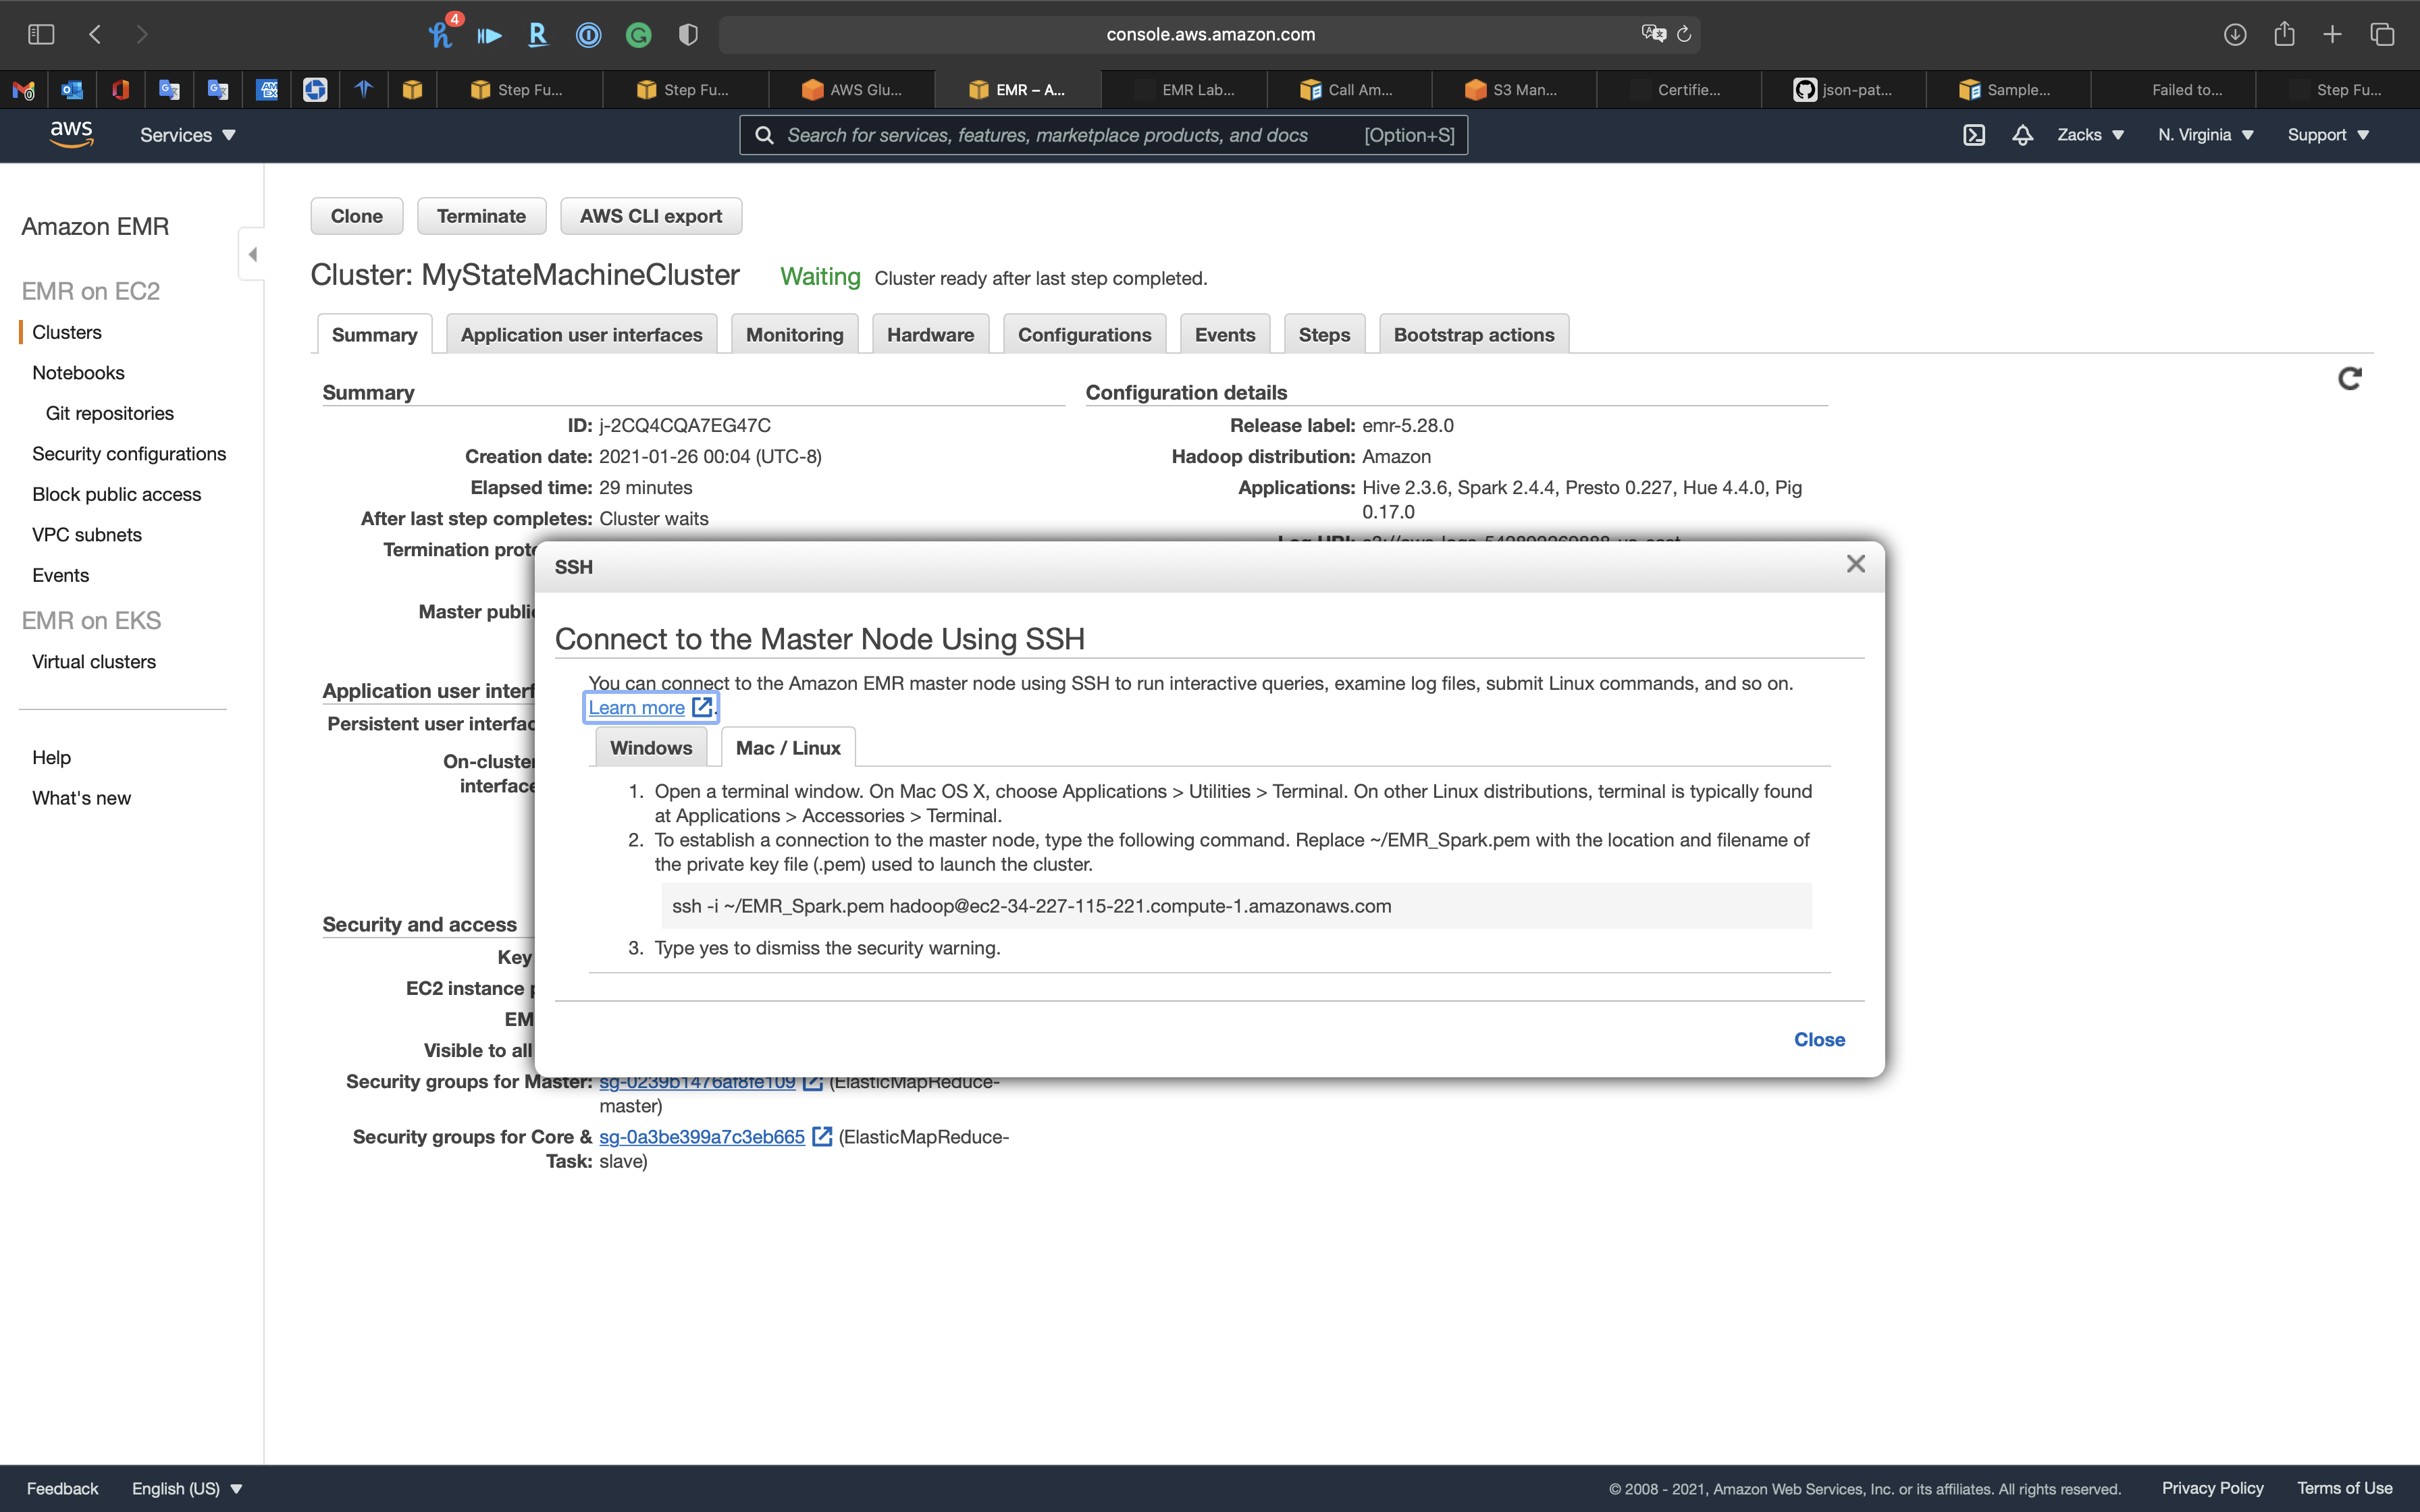
Task: Collapse the Amazon EMR side navigation
Action: 252,254
